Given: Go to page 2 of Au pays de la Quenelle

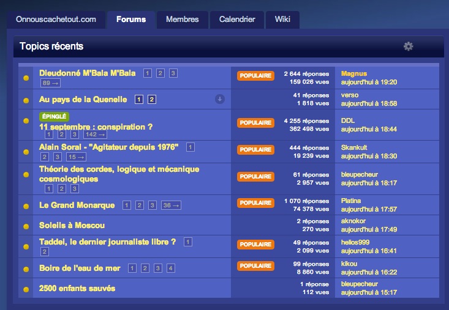Looking at the screenshot, I should (152, 100).
